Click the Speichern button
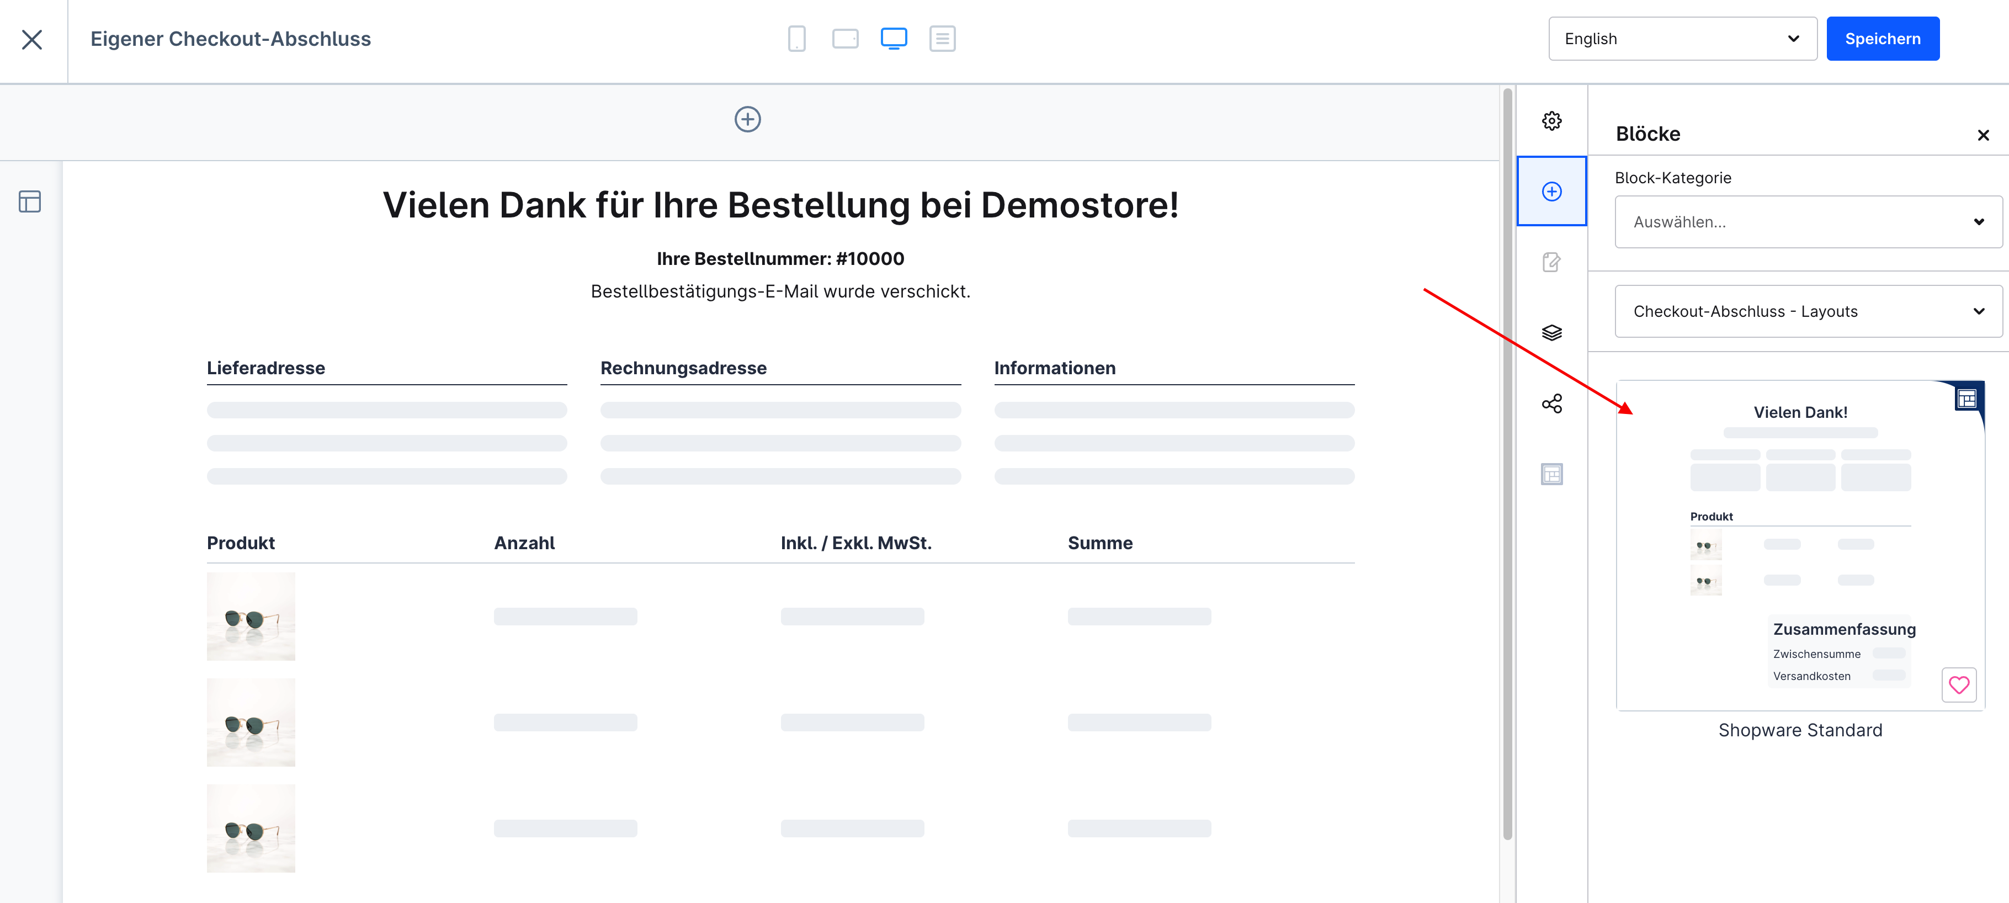The height and width of the screenshot is (903, 2009). 1882,38
